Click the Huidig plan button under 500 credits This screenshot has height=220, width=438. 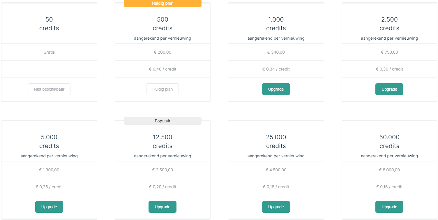coord(162,89)
